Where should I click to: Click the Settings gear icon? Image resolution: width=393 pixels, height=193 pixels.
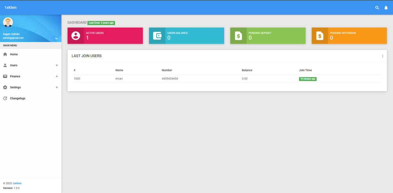(x=5, y=87)
